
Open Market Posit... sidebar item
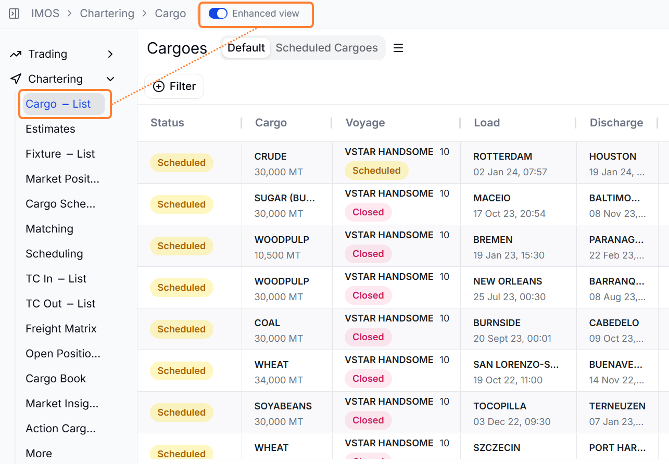[62, 179]
